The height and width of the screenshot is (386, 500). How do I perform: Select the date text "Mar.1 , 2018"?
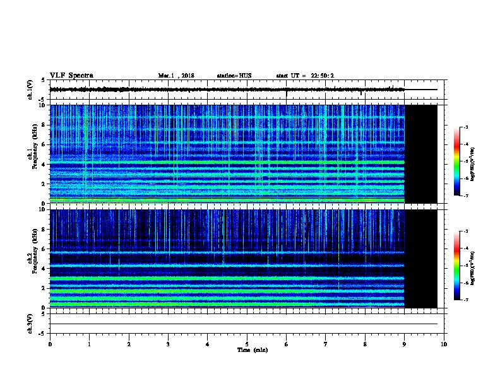[176, 76]
